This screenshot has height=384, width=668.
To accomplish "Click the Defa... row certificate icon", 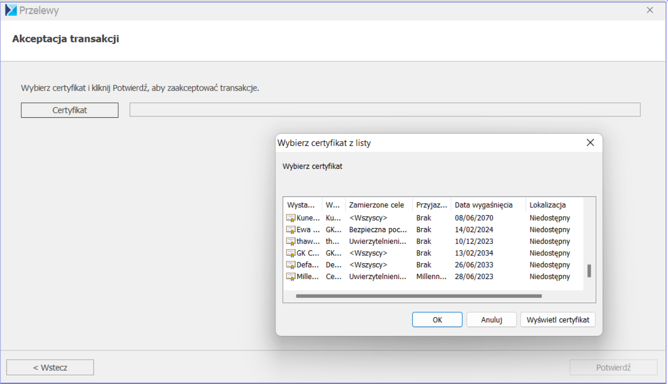I will pos(291,265).
